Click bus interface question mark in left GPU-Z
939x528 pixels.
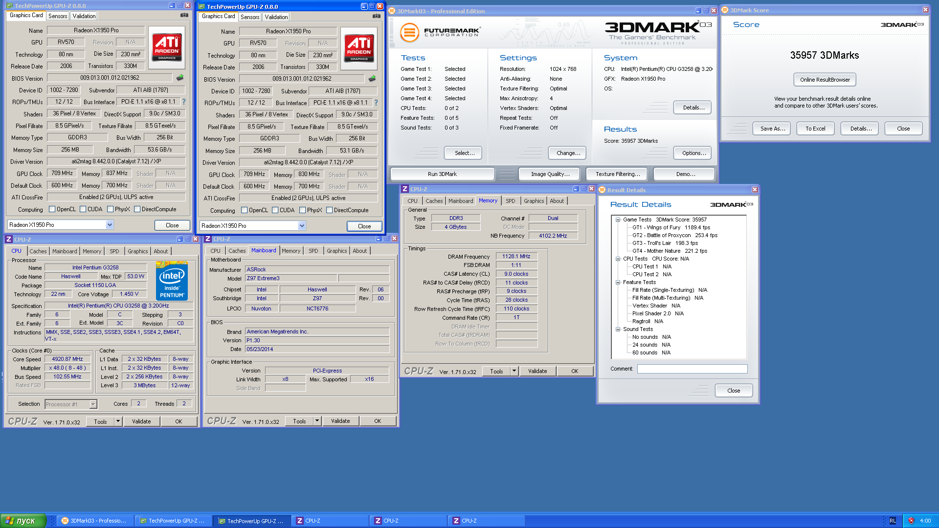[x=184, y=102]
